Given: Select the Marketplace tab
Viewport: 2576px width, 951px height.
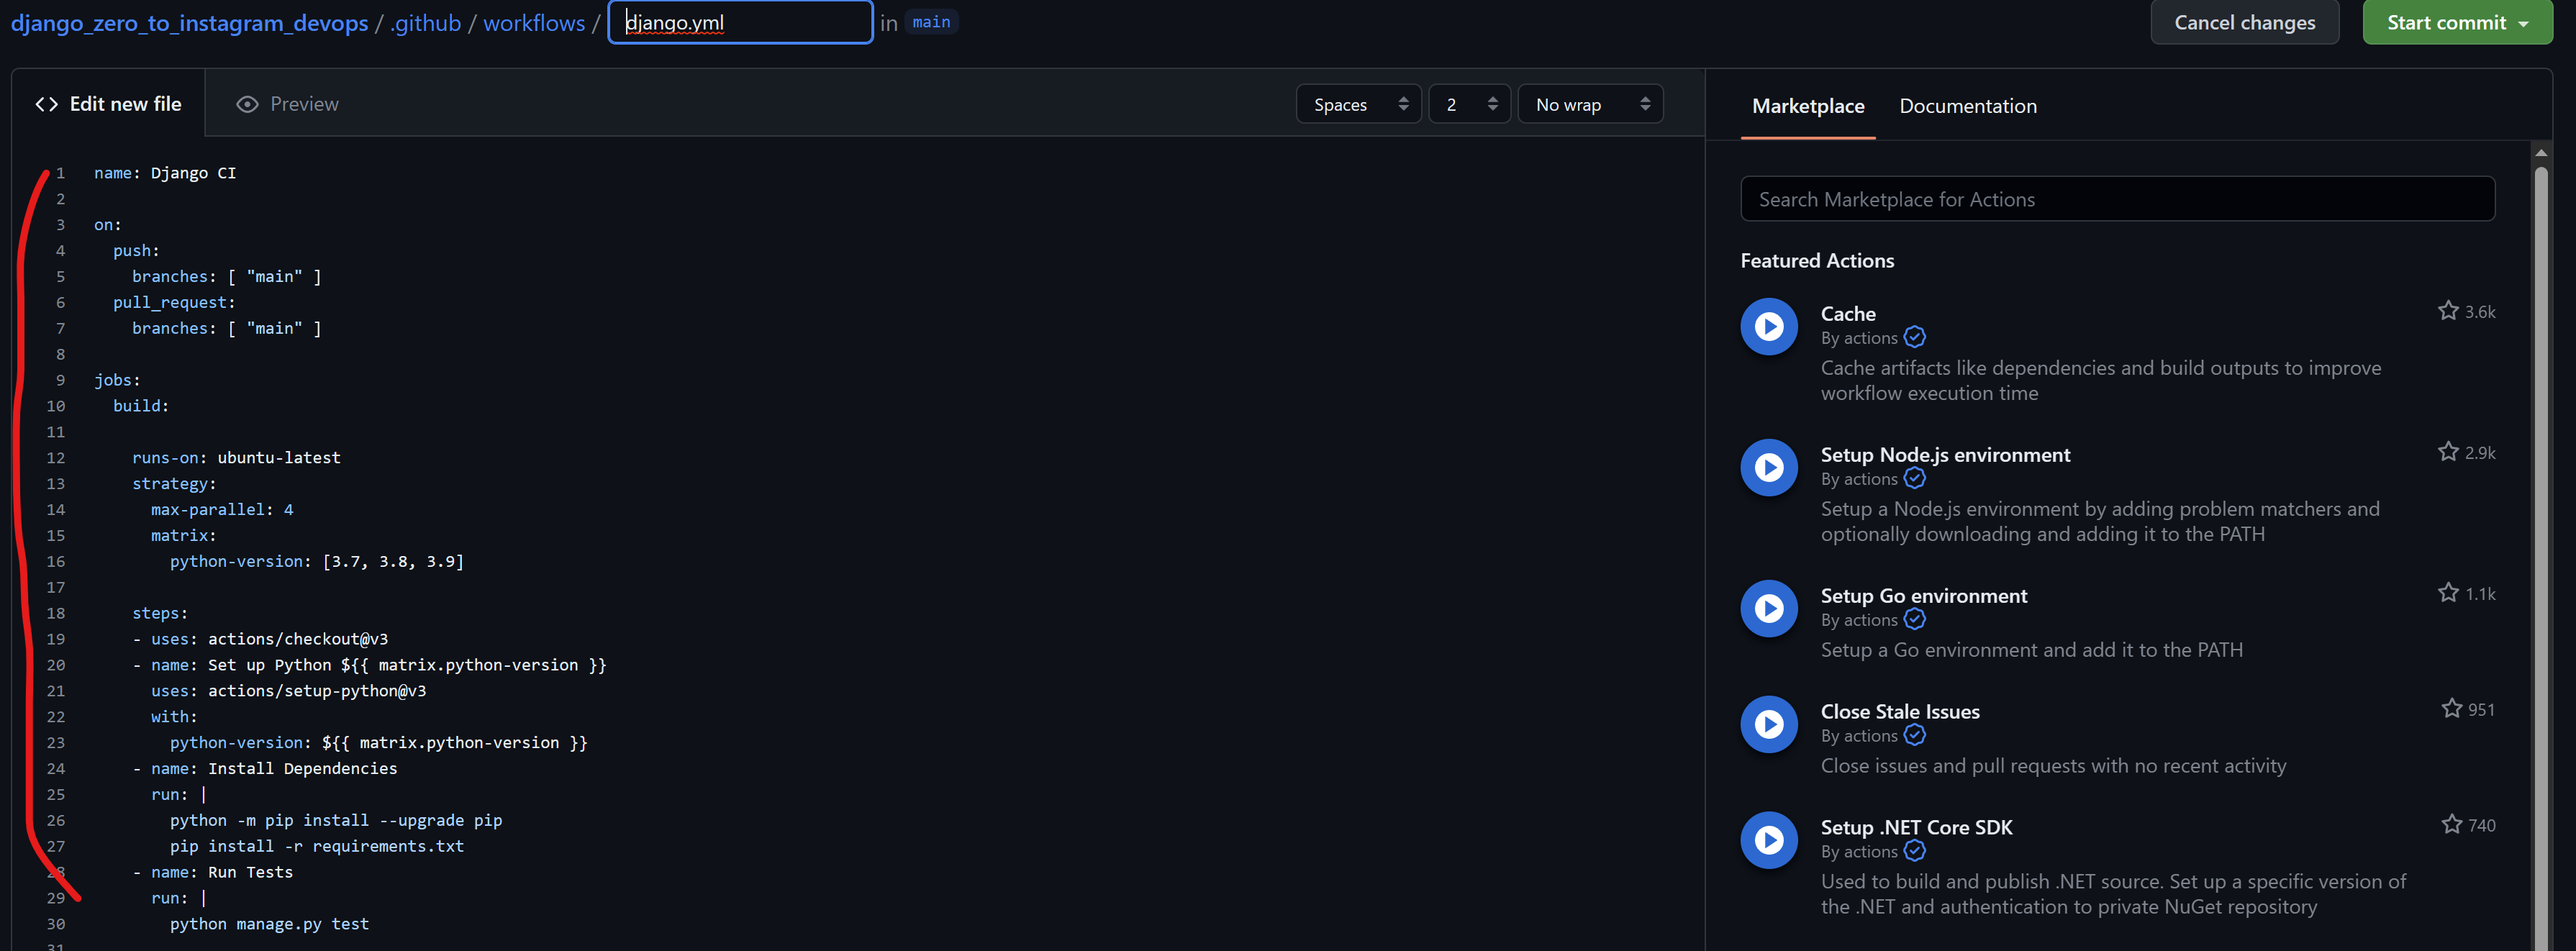Looking at the screenshot, I should pyautogui.click(x=1807, y=106).
